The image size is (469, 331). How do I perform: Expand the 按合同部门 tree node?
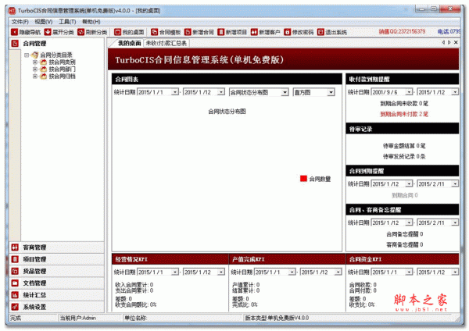click(x=34, y=69)
